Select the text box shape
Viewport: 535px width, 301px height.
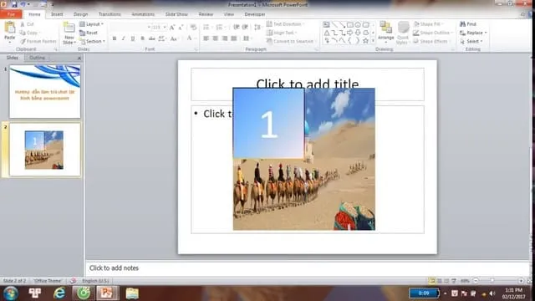(327, 25)
